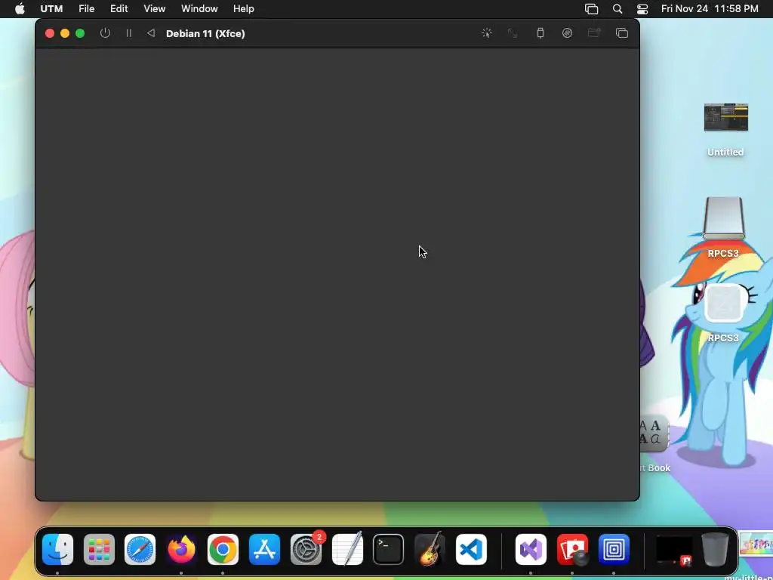Launch Firefox from the Dock
Screen dimensions: 773x580
tap(181, 549)
